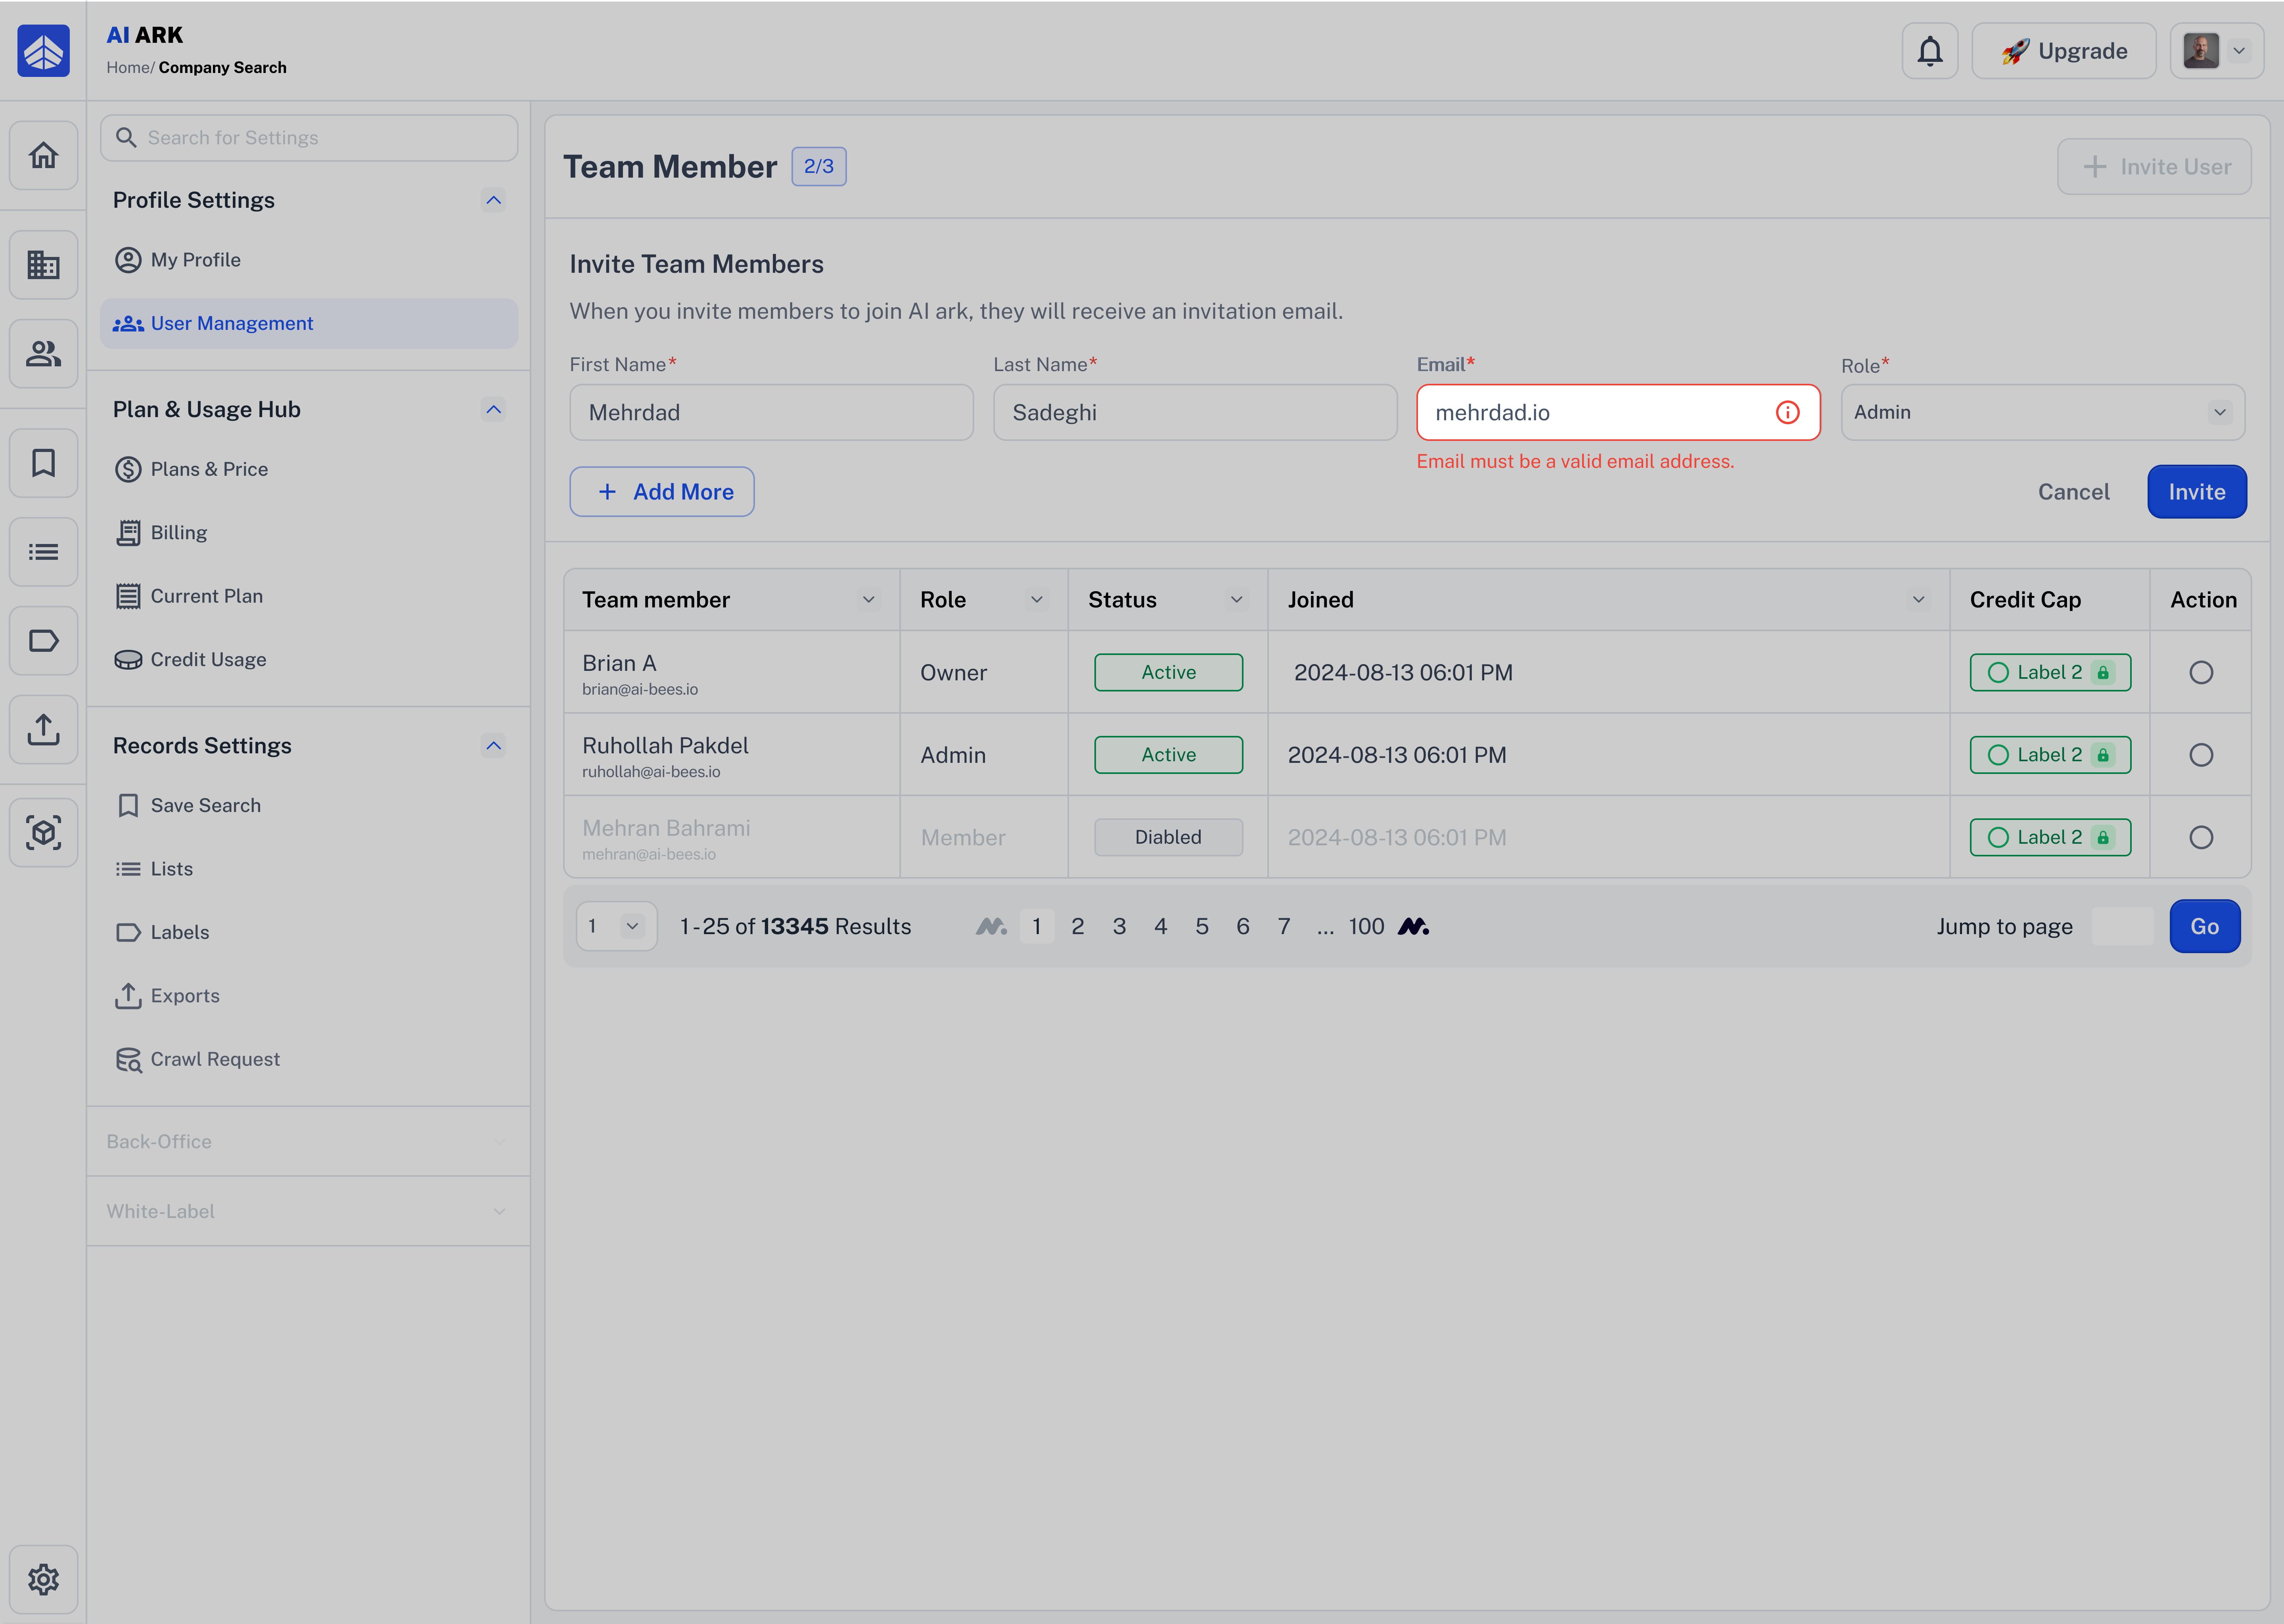
Task: Open the Joined column sort chevron
Action: (1918, 600)
